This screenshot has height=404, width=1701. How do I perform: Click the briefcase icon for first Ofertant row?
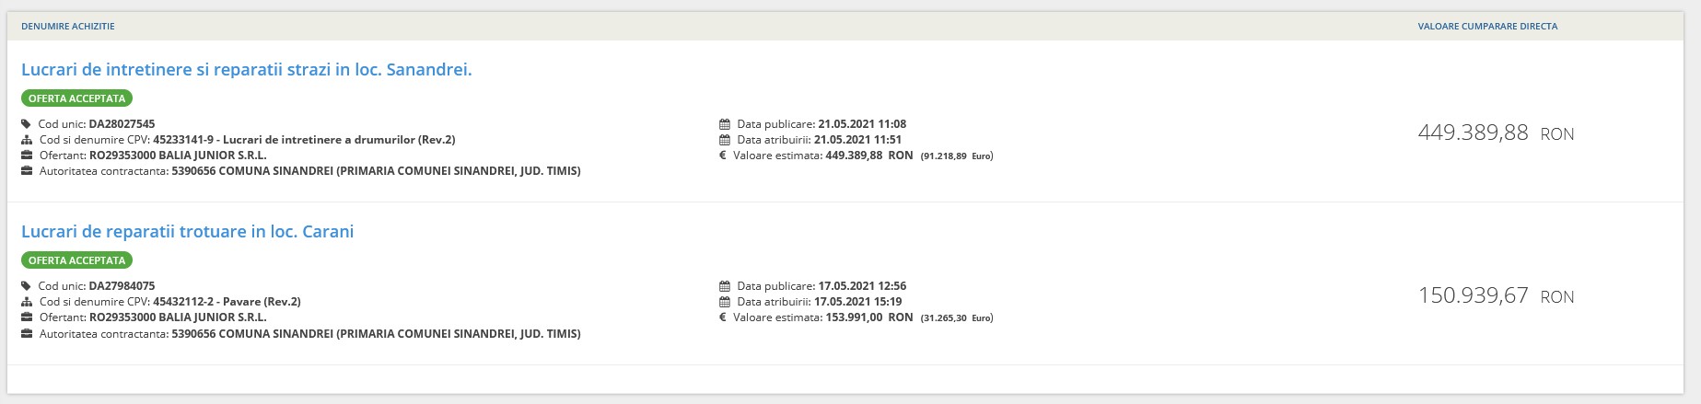[x=26, y=156]
